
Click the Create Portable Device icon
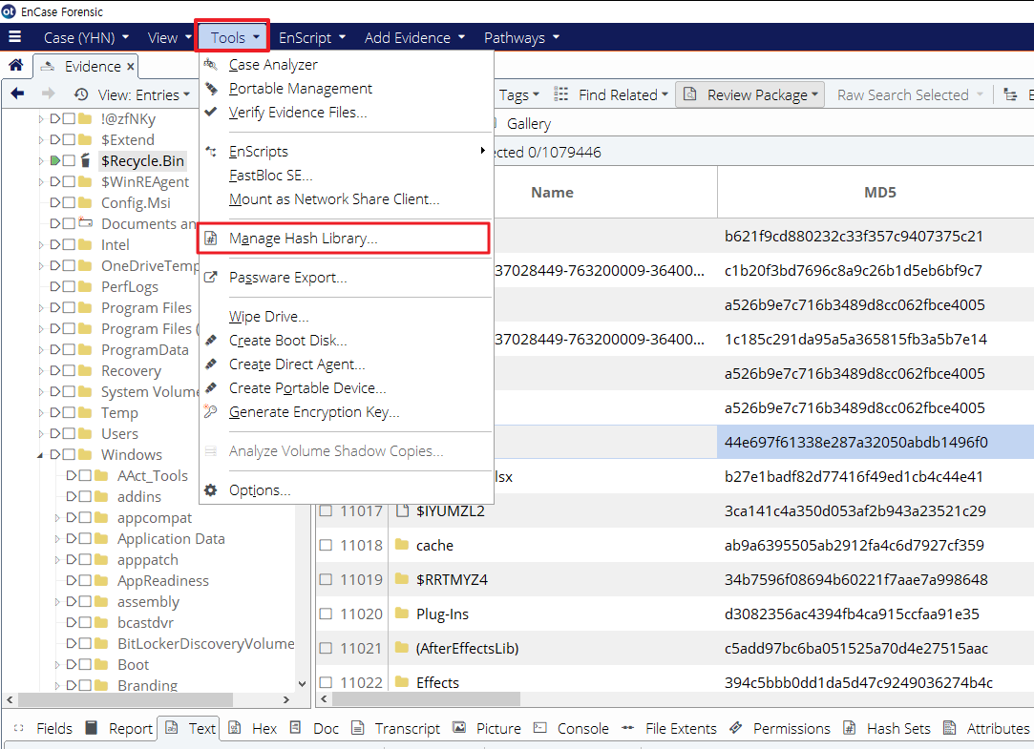211,387
